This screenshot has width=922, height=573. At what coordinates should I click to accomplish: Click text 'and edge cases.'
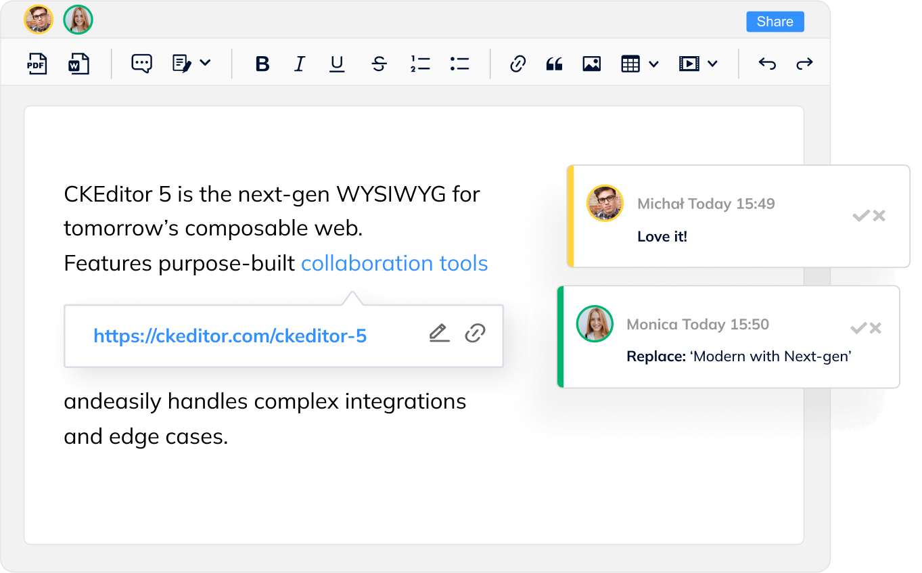[146, 436]
